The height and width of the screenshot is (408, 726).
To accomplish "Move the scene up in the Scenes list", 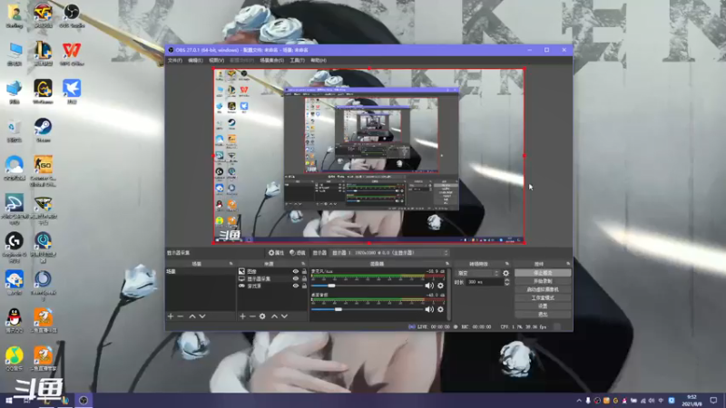I will [x=192, y=316].
